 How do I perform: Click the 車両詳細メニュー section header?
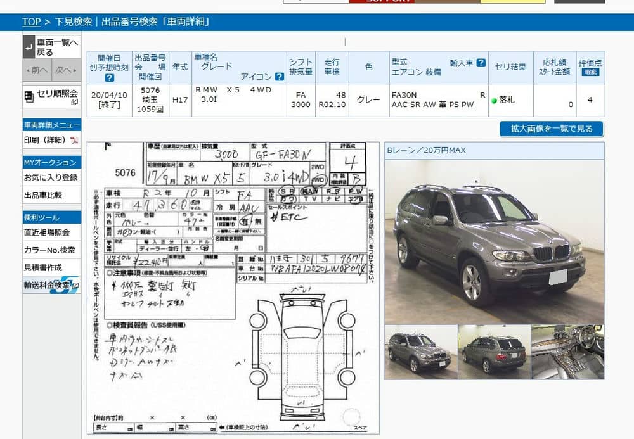coord(52,125)
